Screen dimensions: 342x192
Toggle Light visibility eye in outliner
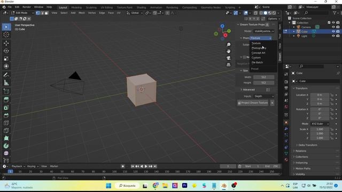click(x=333, y=36)
